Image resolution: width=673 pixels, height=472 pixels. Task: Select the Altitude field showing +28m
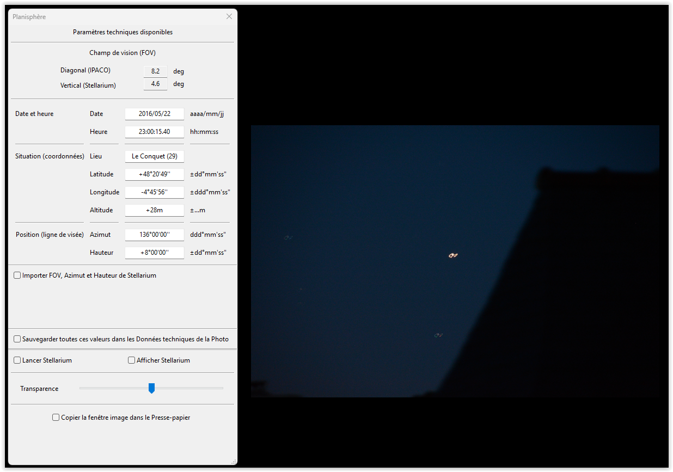coord(154,210)
